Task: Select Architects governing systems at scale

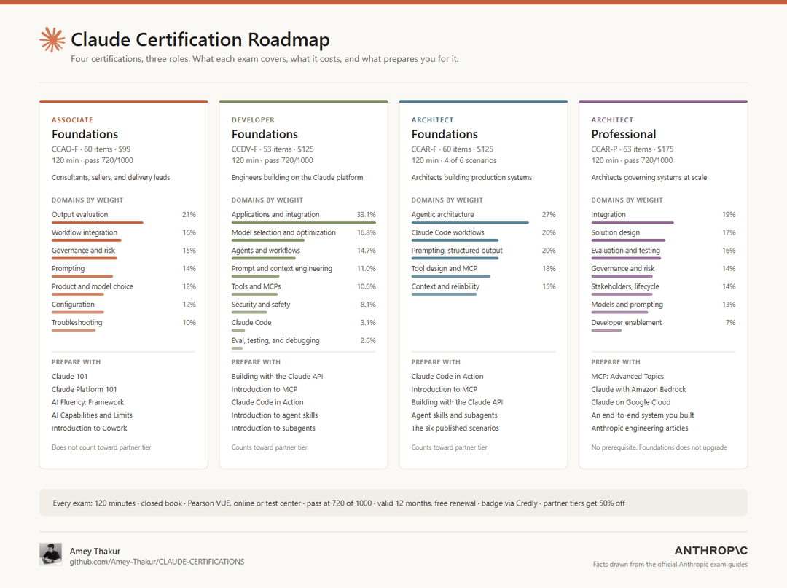Action: [x=649, y=177]
